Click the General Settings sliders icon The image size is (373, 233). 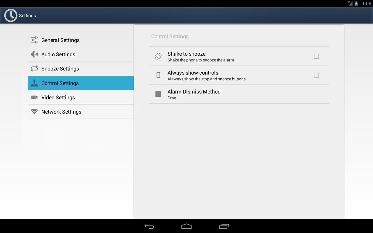(34, 40)
